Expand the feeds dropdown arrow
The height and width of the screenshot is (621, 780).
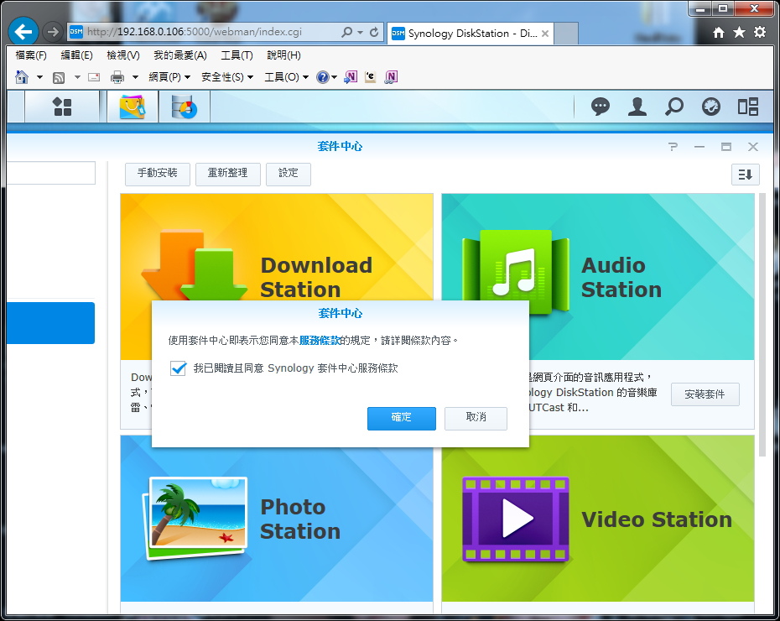77,77
